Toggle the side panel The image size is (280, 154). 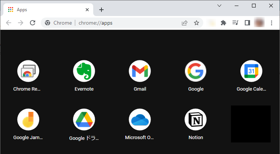(x=247, y=23)
